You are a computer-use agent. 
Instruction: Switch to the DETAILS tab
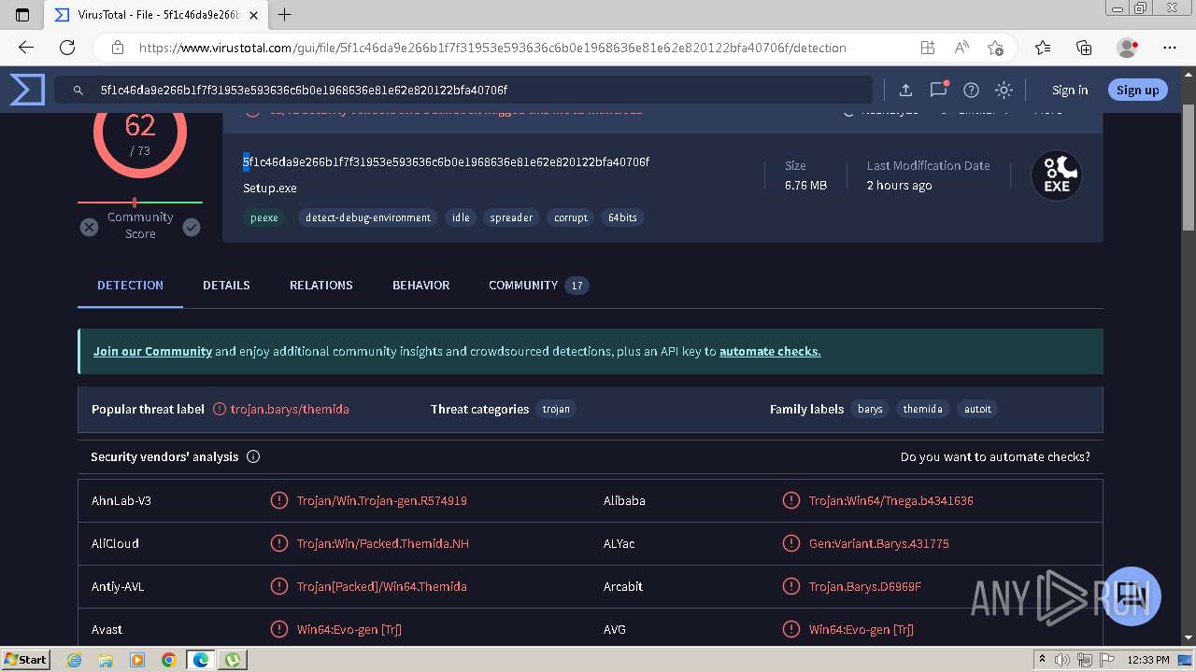[226, 285]
